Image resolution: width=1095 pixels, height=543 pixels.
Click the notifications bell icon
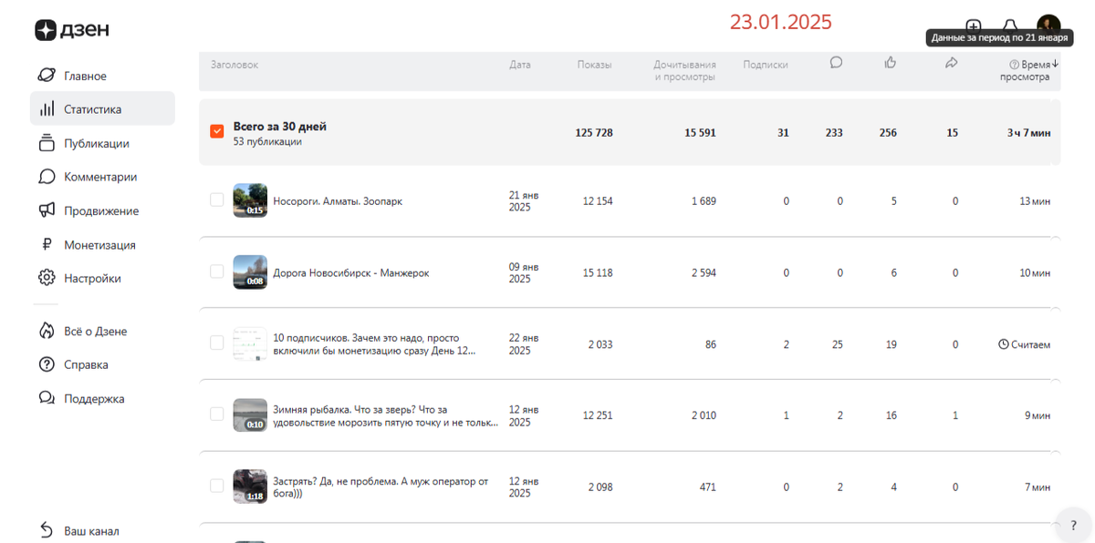(x=1010, y=26)
